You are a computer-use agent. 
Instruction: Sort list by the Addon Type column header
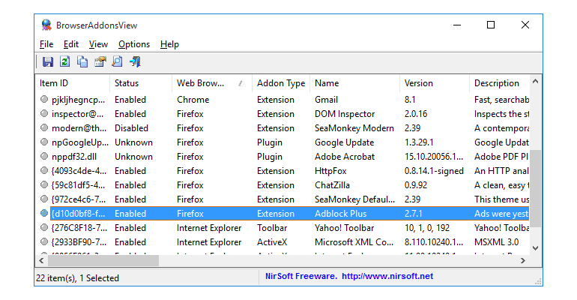pos(280,83)
